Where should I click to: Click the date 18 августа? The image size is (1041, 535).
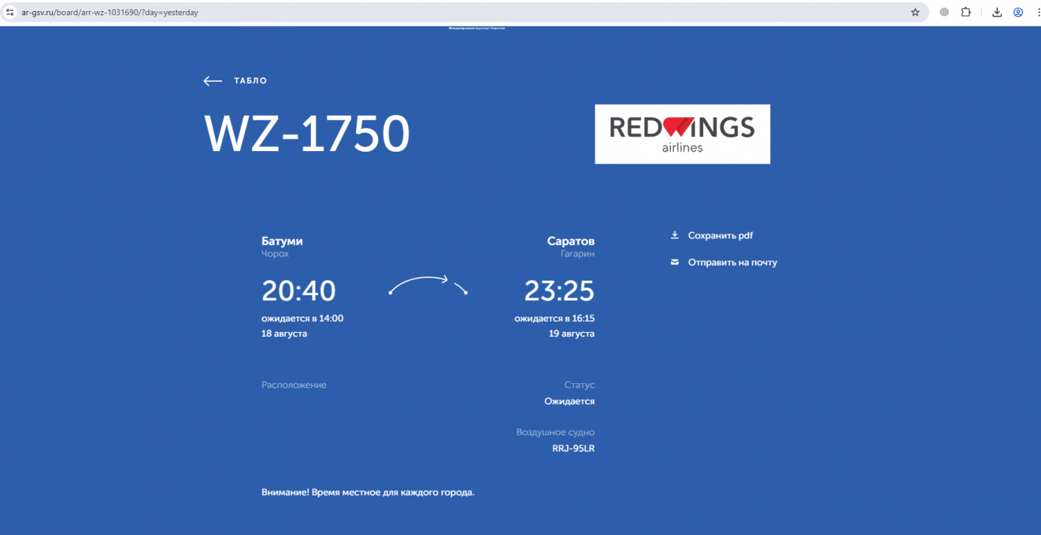(284, 333)
